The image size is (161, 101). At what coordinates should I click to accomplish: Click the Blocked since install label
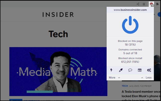[x=130, y=58]
